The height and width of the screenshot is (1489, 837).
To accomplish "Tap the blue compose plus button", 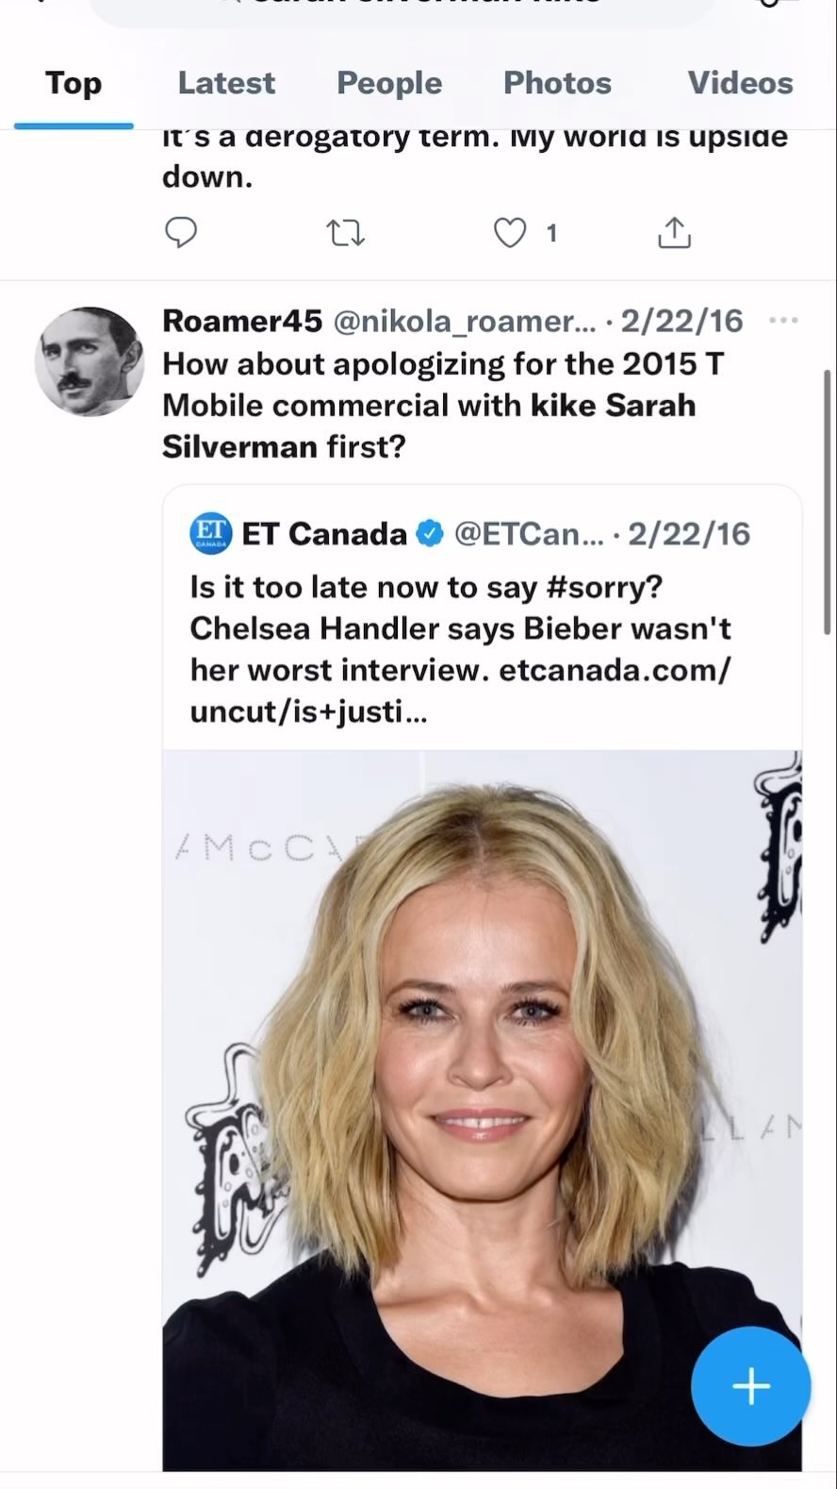I will pyautogui.click(x=750, y=1386).
